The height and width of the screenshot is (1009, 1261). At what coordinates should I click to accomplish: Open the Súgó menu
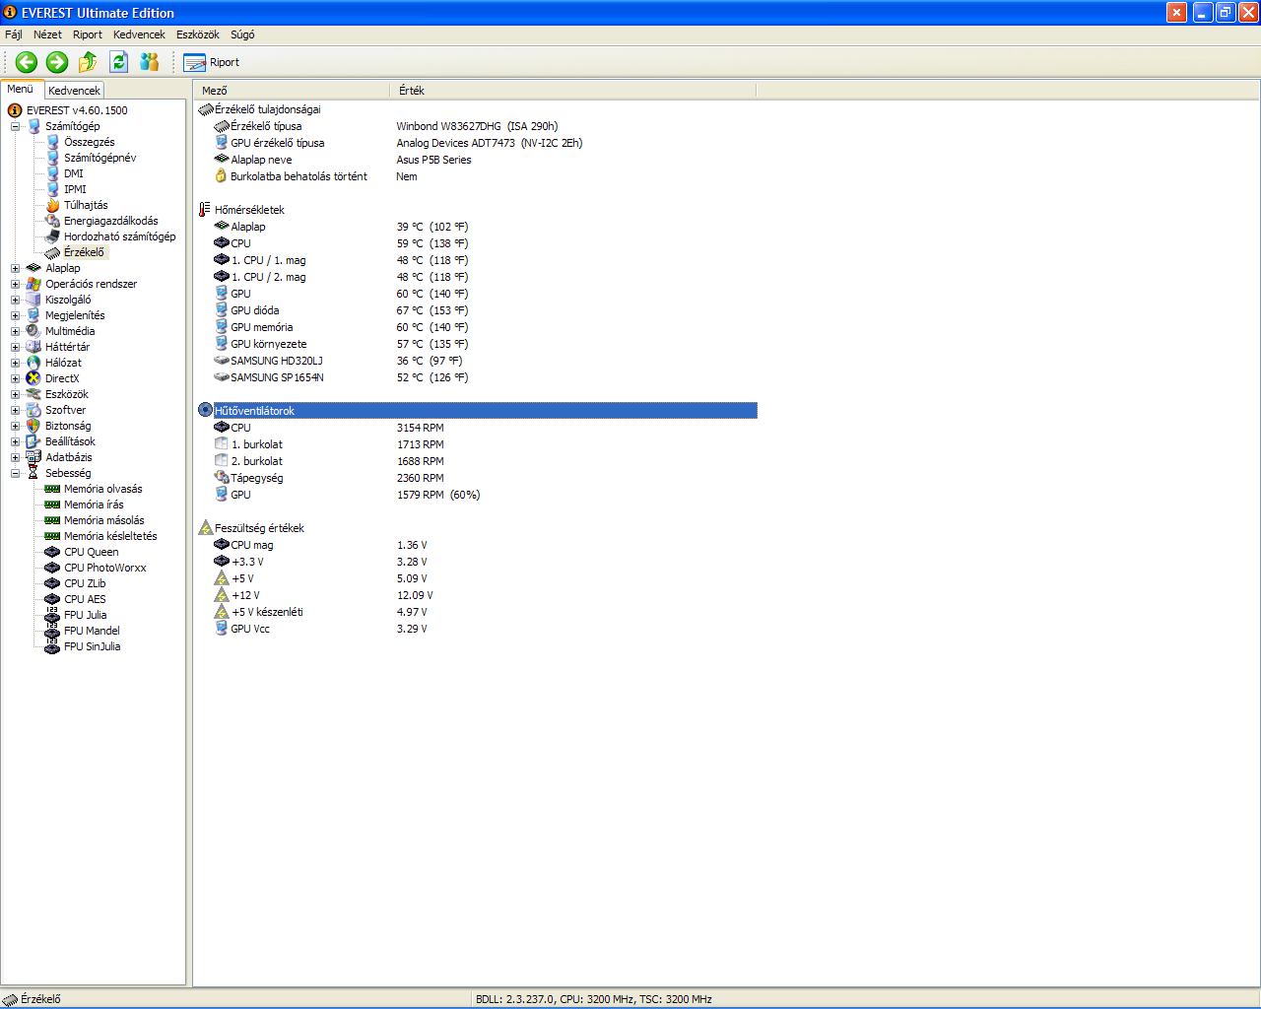(x=242, y=34)
